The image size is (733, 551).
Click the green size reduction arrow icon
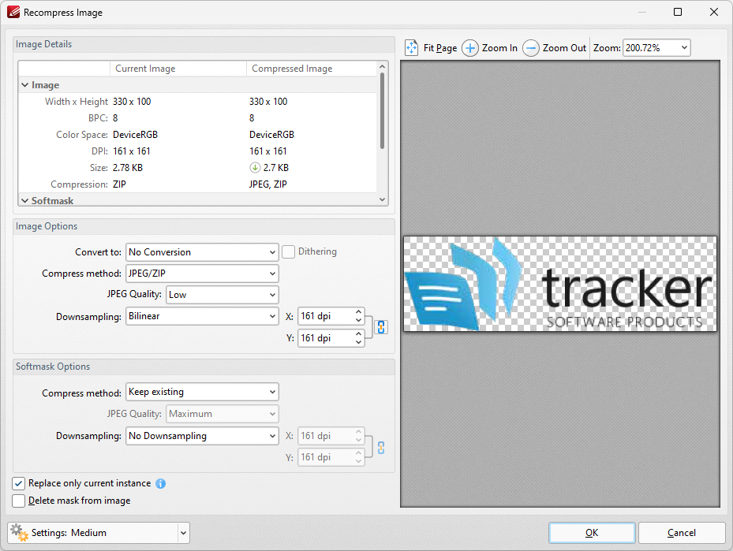pyautogui.click(x=255, y=168)
